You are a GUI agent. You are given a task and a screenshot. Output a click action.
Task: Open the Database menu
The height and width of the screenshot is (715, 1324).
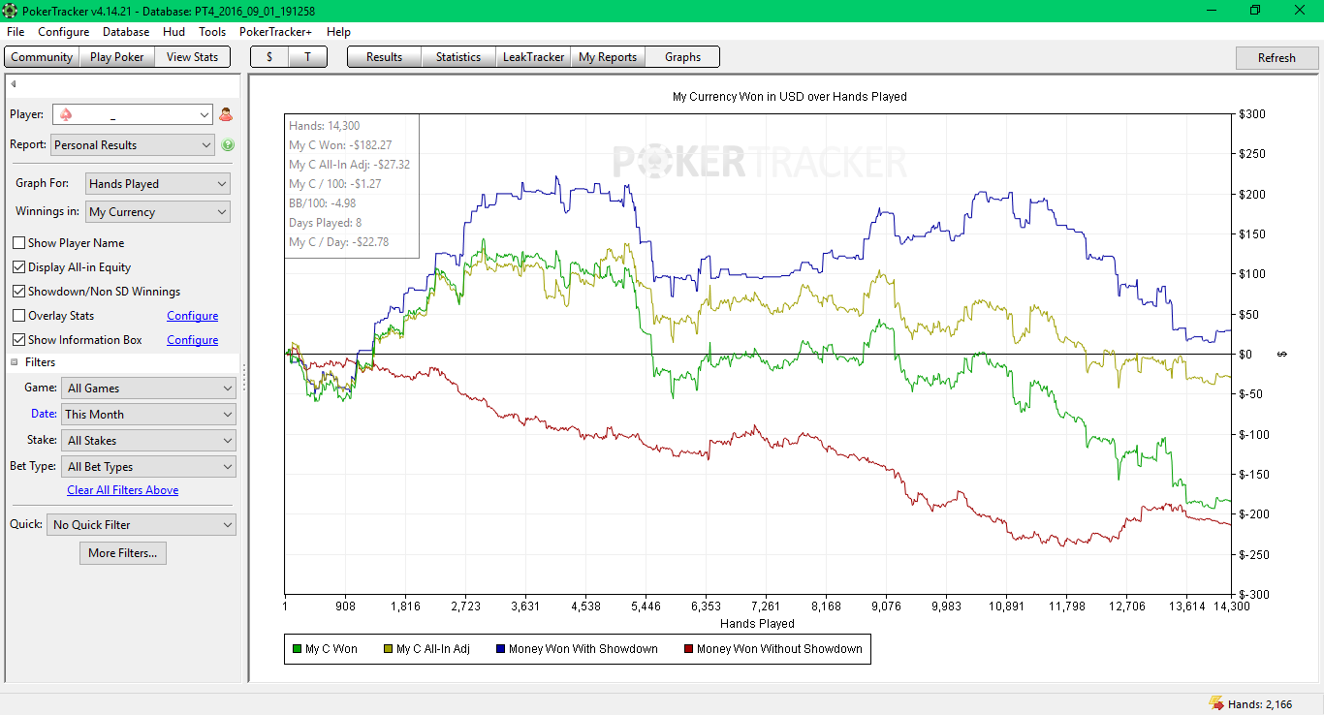(126, 32)
